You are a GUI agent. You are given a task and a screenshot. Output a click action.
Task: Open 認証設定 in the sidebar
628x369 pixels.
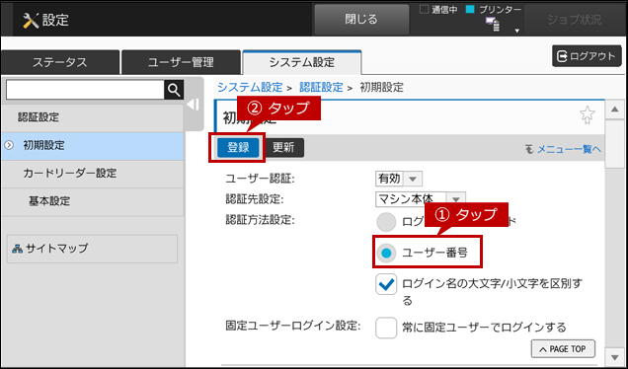click(x=93, y=117)
